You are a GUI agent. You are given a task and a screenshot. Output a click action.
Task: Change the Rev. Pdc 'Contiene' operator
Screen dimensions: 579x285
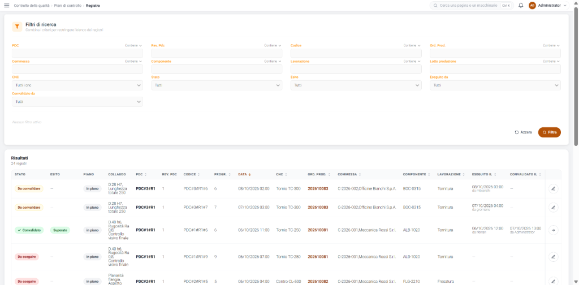point(273,45)
